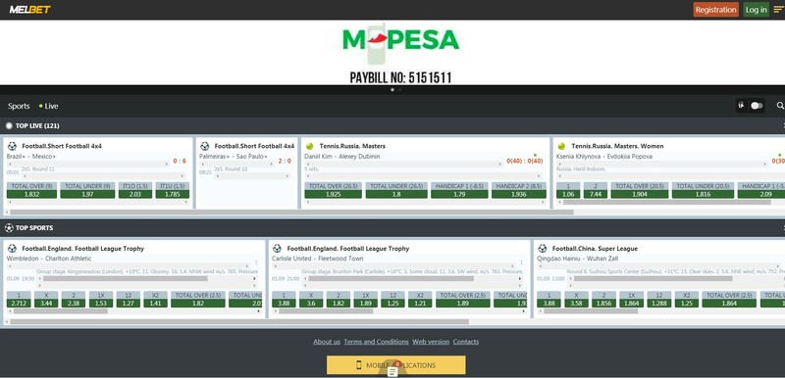This screenshot has height=378, width=785.
Task: Bet X at 3.58 Qingdao Hainiu - Wuhan Zall
Action: pyautogui.click(x=576, y=300)
